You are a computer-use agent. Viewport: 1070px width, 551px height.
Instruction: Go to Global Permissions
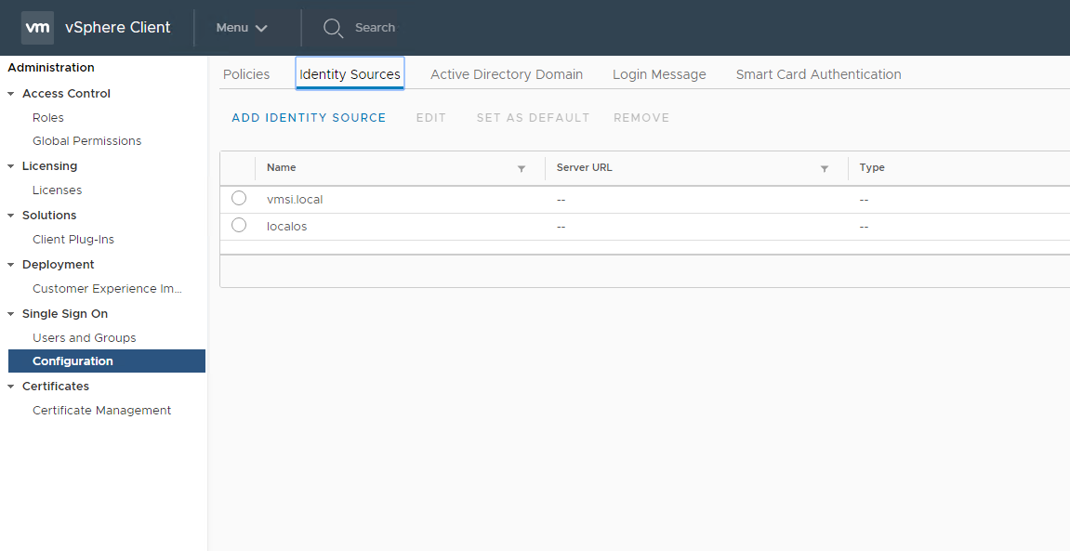click(86, 141)
